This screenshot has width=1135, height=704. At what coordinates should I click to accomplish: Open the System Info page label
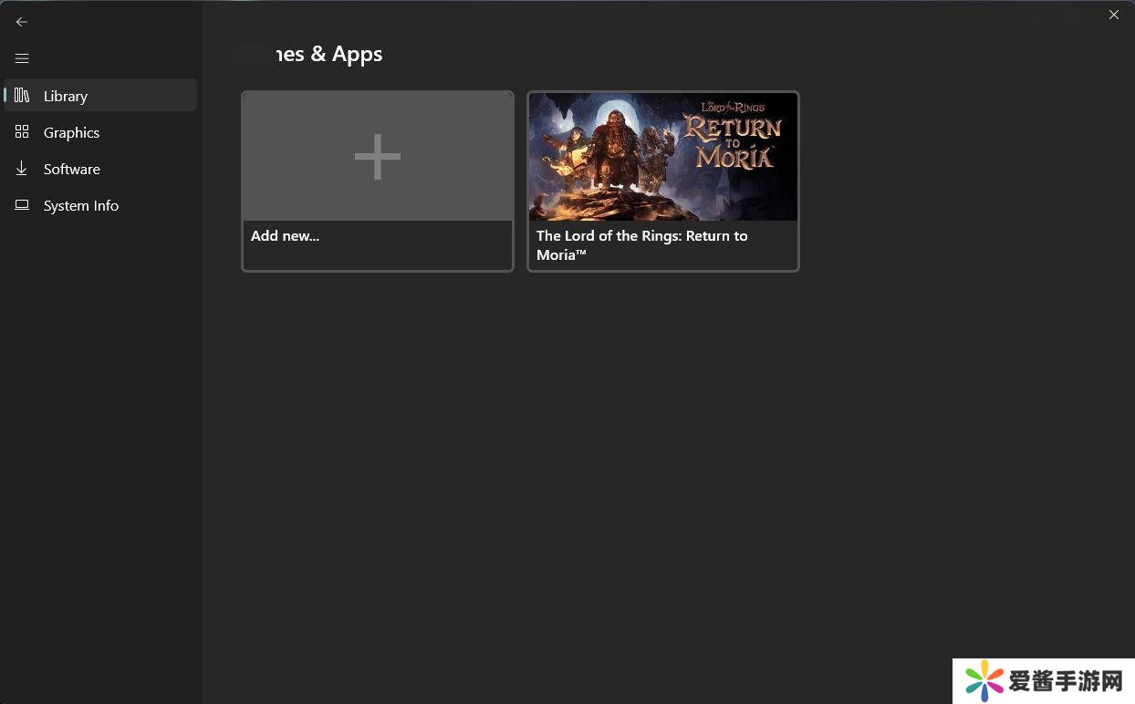click(81, 205)
